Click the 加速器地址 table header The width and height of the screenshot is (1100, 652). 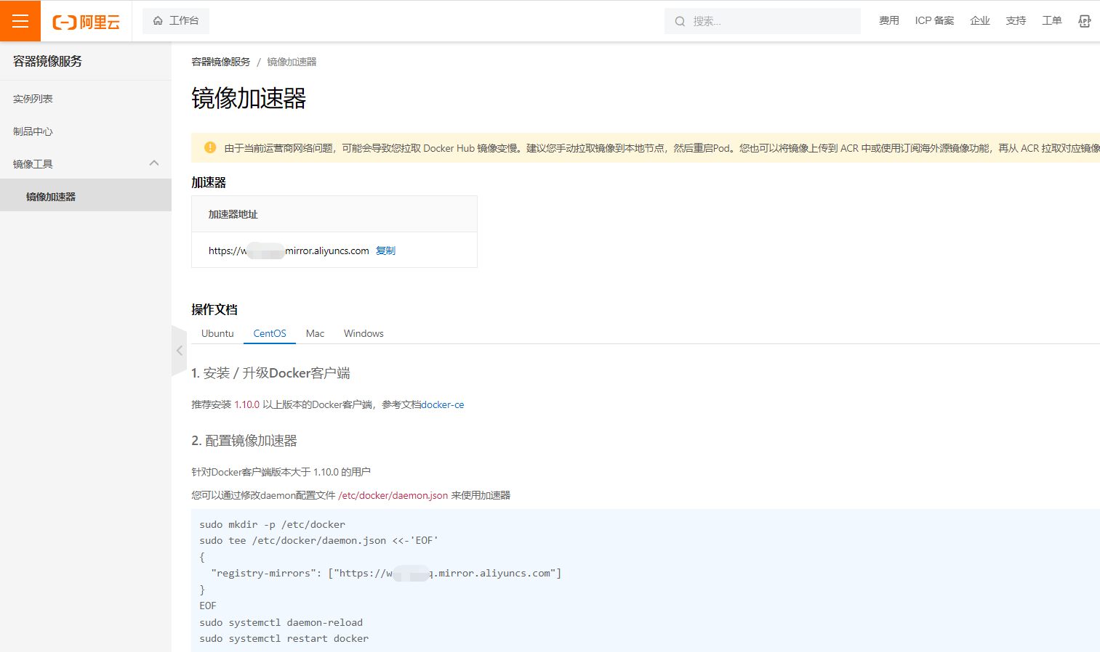(x=233, y=214)
